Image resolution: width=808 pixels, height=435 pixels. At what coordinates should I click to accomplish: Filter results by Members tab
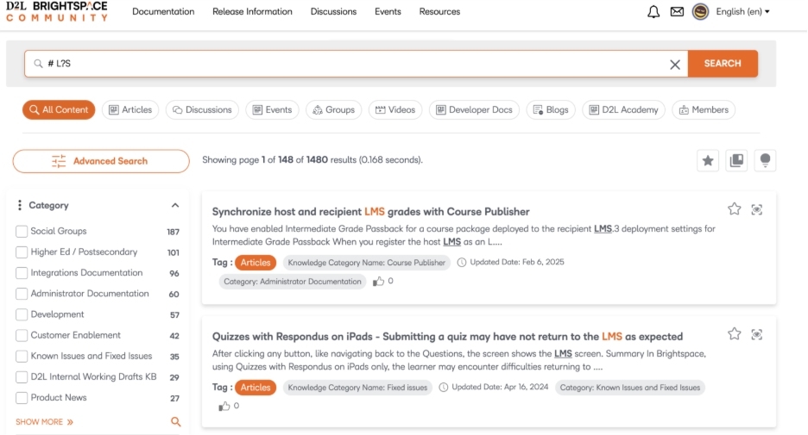pos(704,109)
